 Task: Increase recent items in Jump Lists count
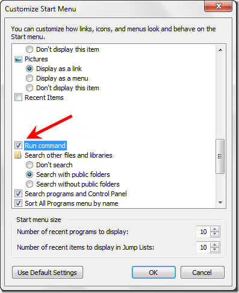click(x=215, y=245)
